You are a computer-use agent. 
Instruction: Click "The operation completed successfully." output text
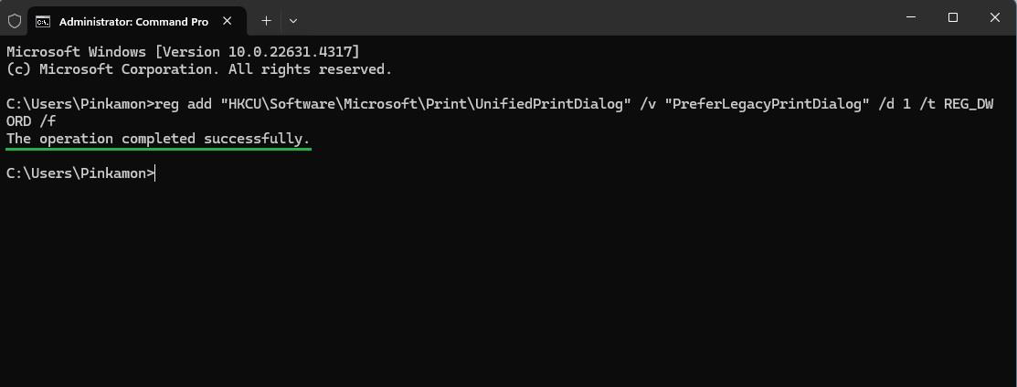coord(158,138)
